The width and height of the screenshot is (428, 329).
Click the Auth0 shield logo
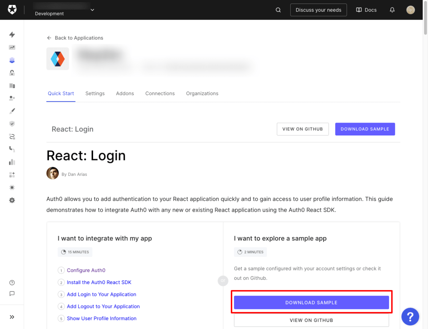tap(12, 10)
